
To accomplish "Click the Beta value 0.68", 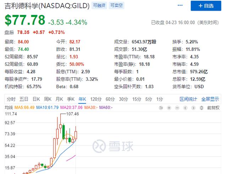I will (74, 87).
